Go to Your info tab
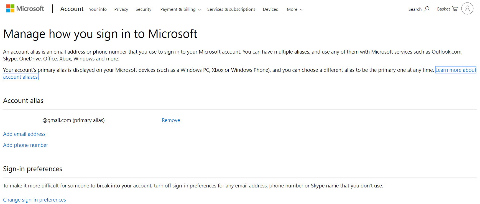Image resolution: width=480 pixels, height=204 pixels. (98, 9)
